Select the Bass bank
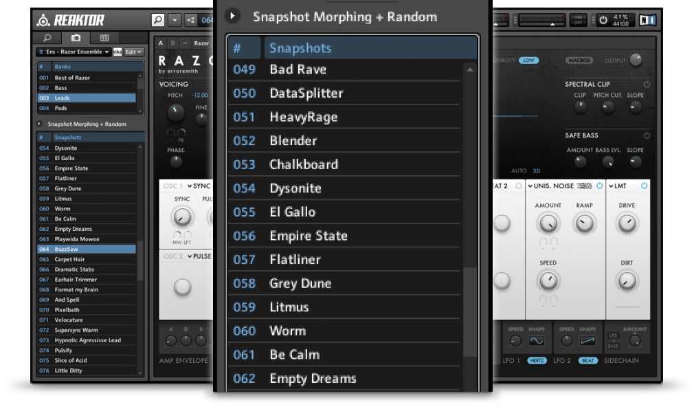This screenshot has width=694, height=411. [x=87, y=88]
